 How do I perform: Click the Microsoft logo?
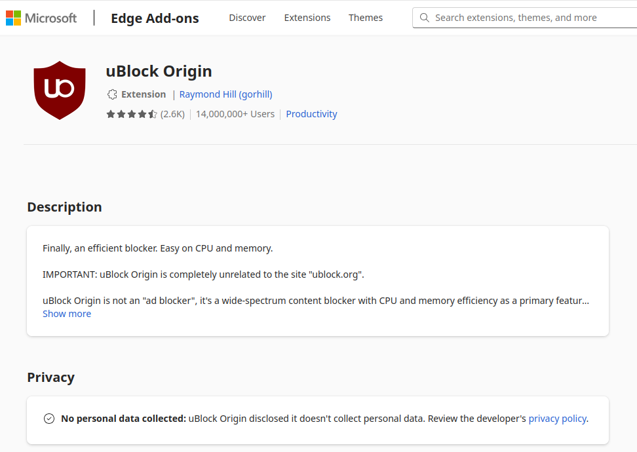point(41,18)
